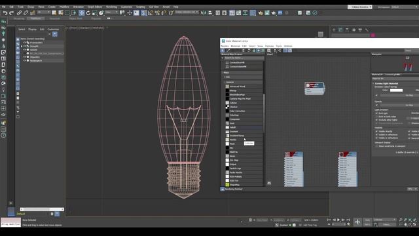Open the user account sign-in dropdown
This screenshot has height=236, width=419.
[360, 7]
